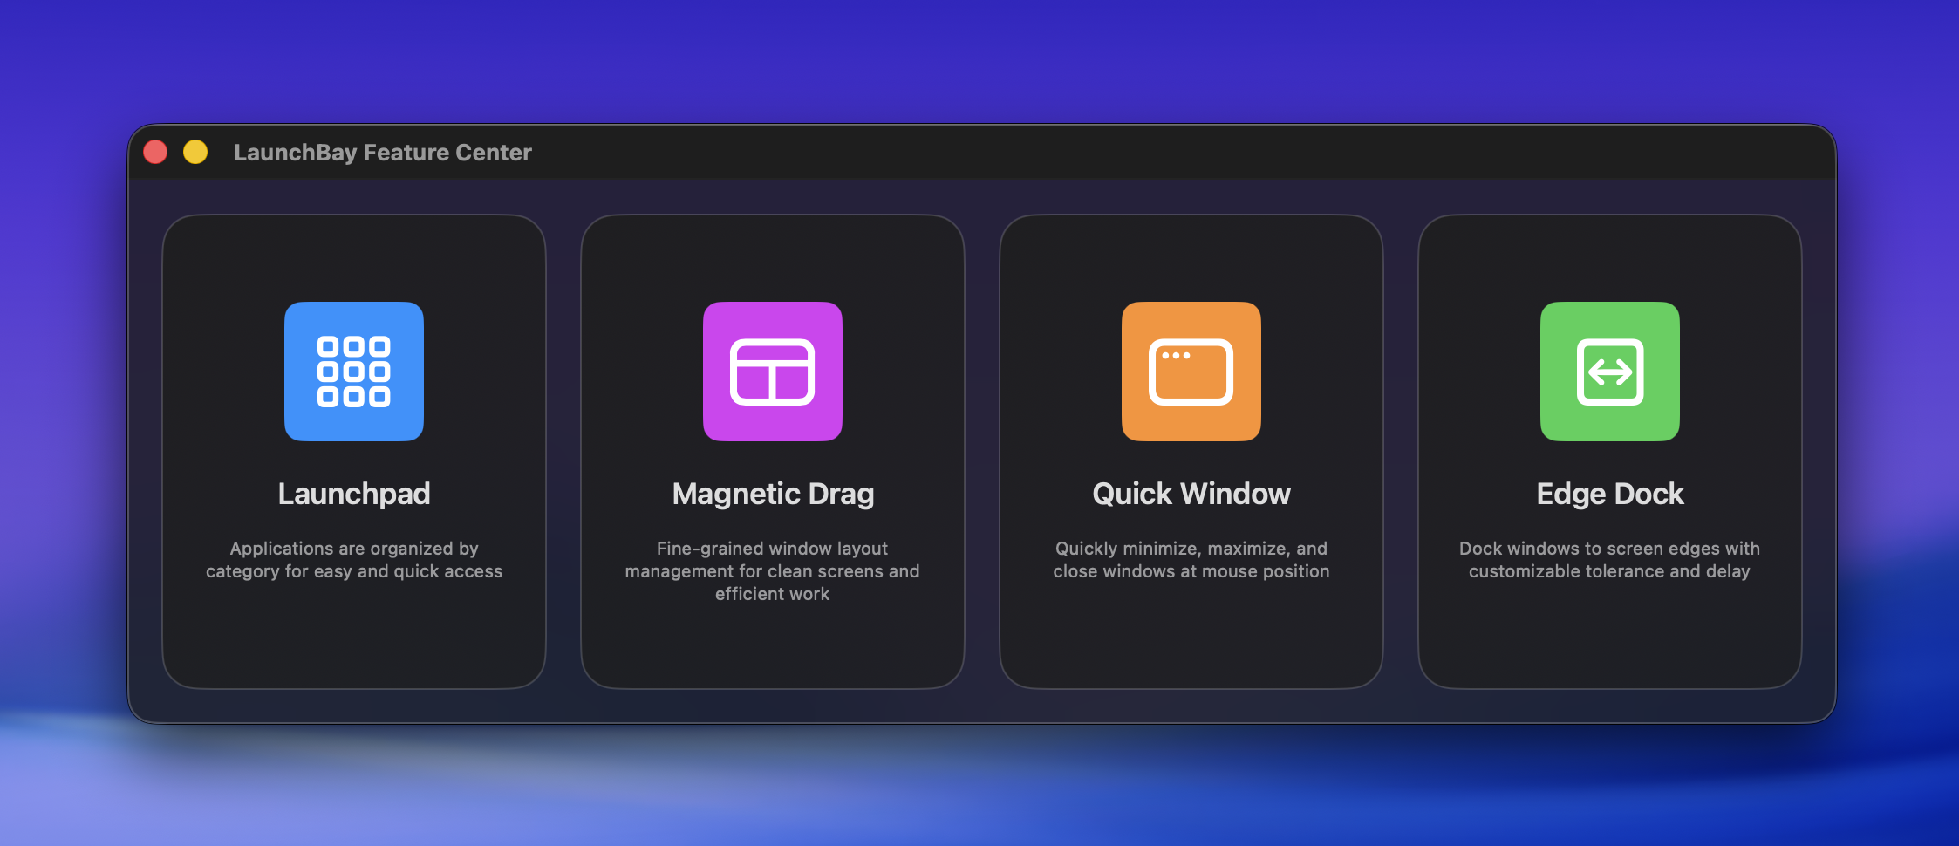The width and height of the screenshot is (1959, 846).
Task: Select the Quick Window title text
Action: tap(1191, 494)
